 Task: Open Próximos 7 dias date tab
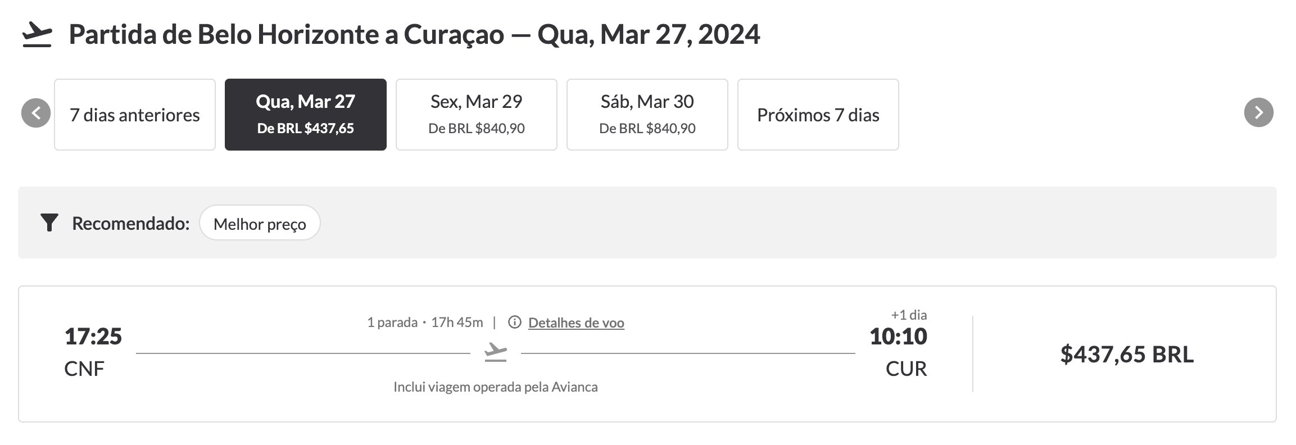pyautogui.click(x=818, y=115)
